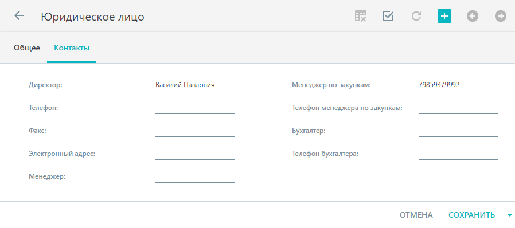Go to previous record with left circle arrow
Image resolution: width=515 pixels, height=228 pixels.
pyautogui.click(x=473, y=16)
